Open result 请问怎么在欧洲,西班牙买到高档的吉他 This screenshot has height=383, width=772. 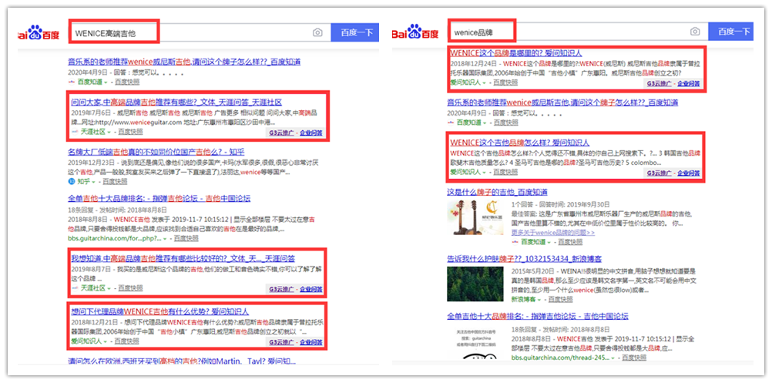[182, 361]
